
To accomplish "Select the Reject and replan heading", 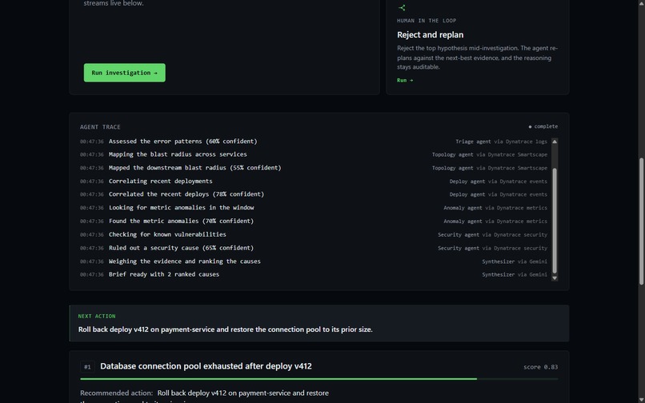I will [430, 35].
